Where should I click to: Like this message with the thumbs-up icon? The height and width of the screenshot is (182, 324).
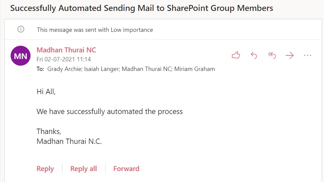(236, 55)
